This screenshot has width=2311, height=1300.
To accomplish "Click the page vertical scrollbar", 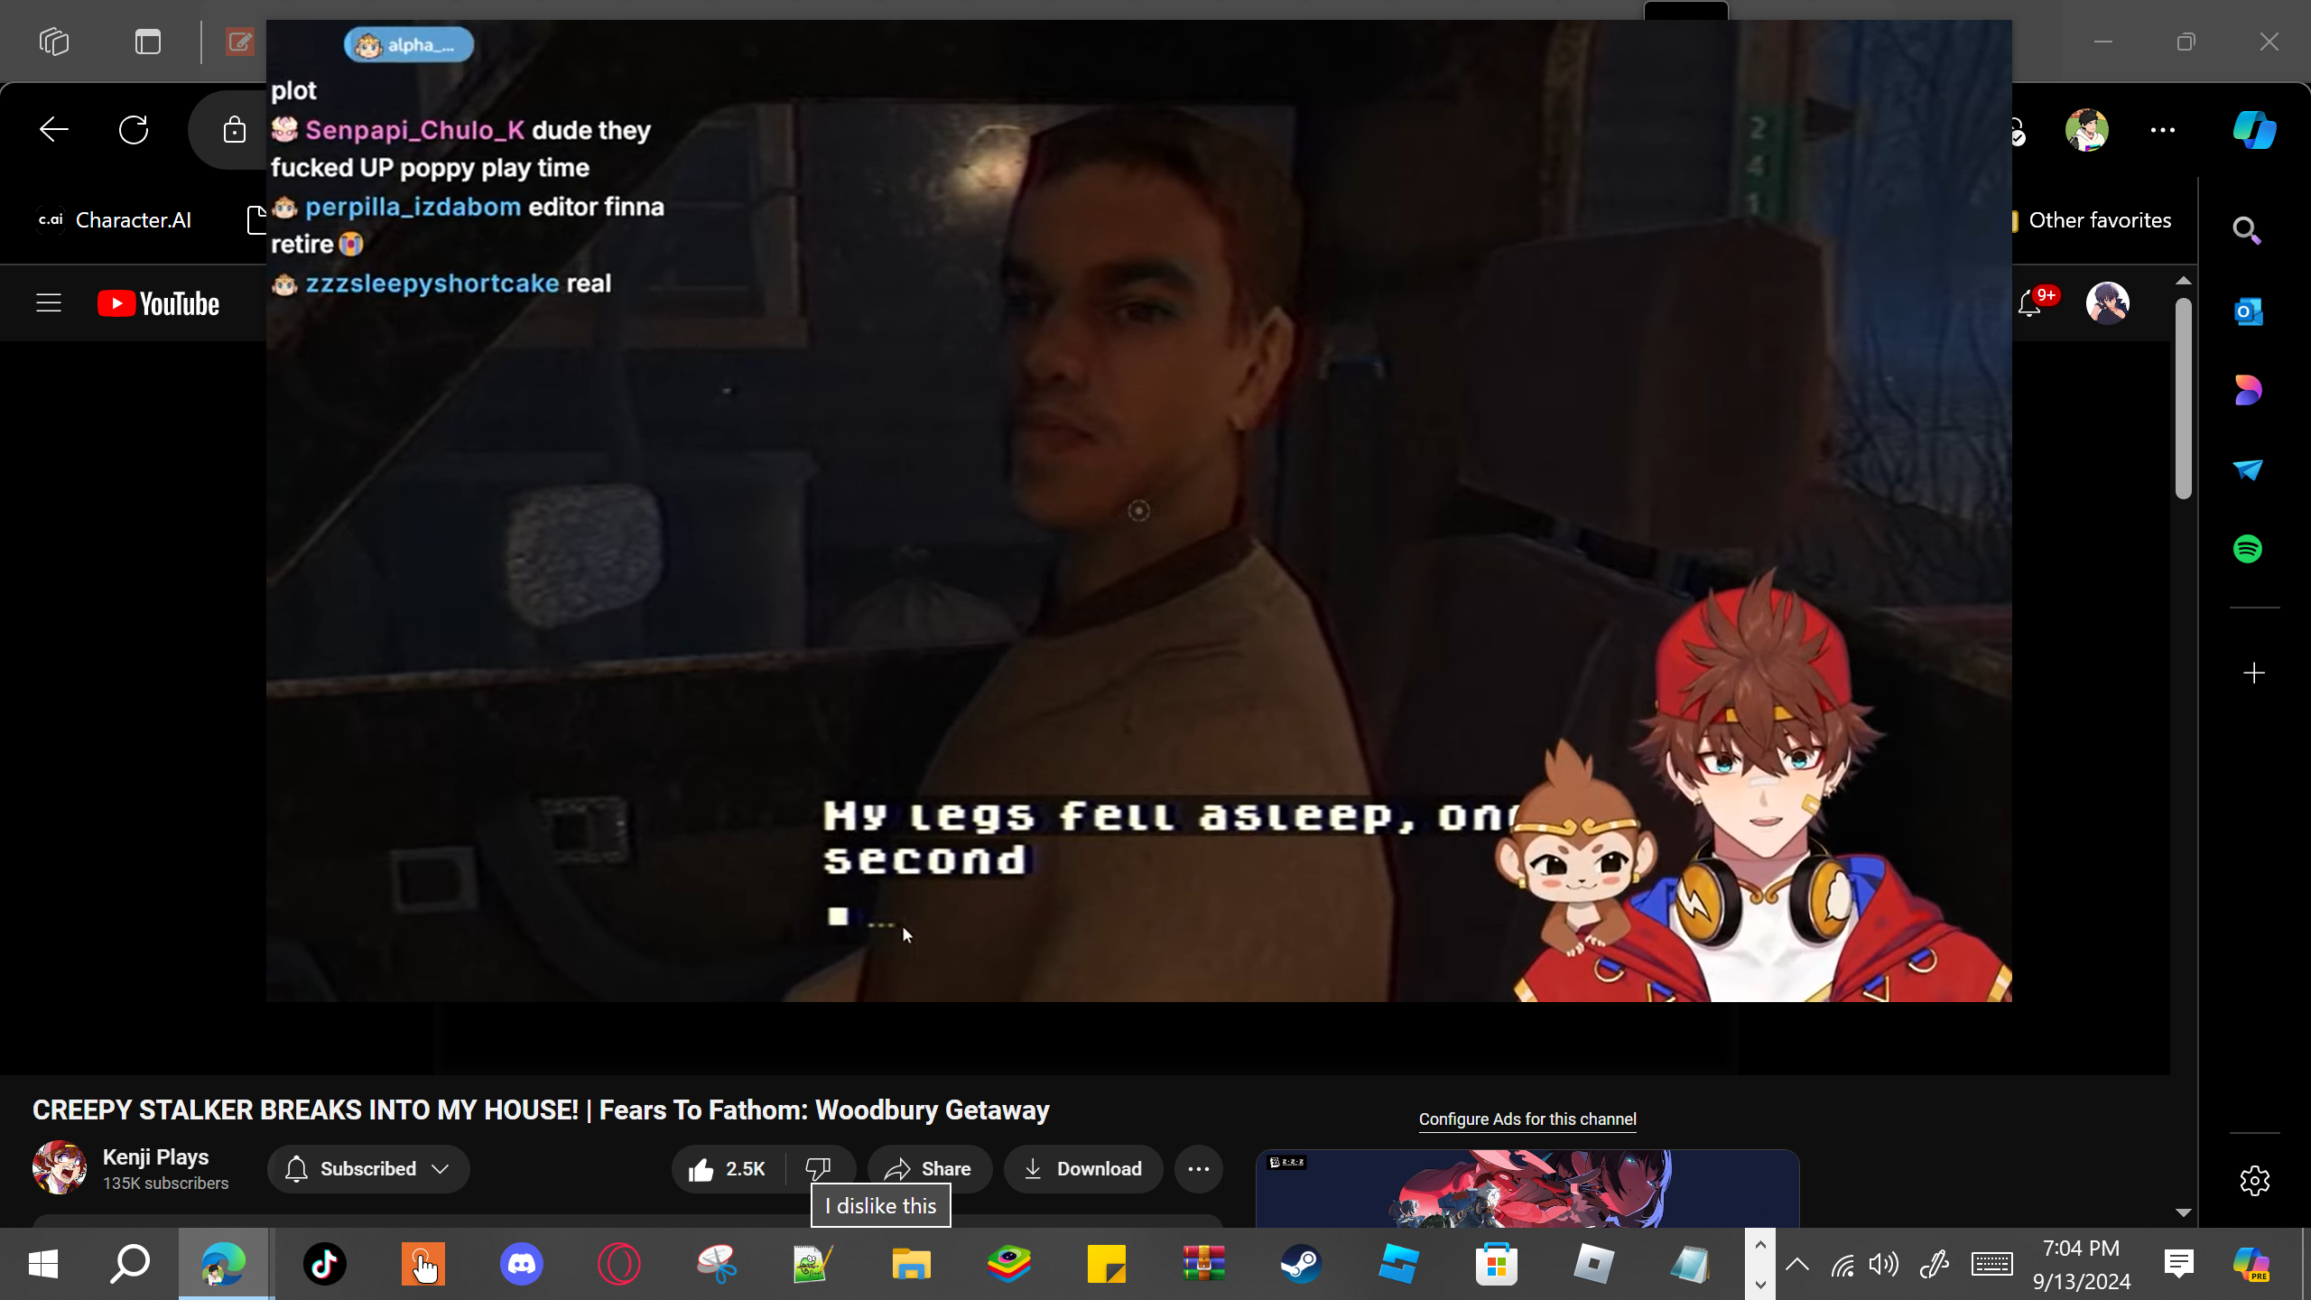I will [2183, 397].
